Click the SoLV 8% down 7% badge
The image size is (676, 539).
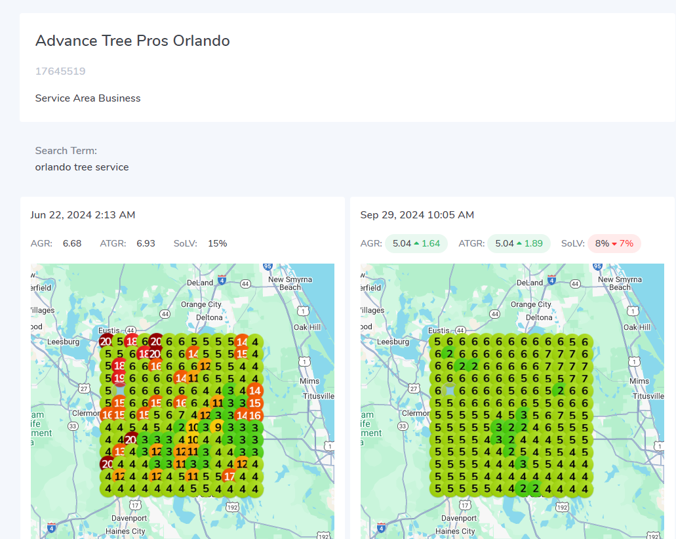point(614,244)
